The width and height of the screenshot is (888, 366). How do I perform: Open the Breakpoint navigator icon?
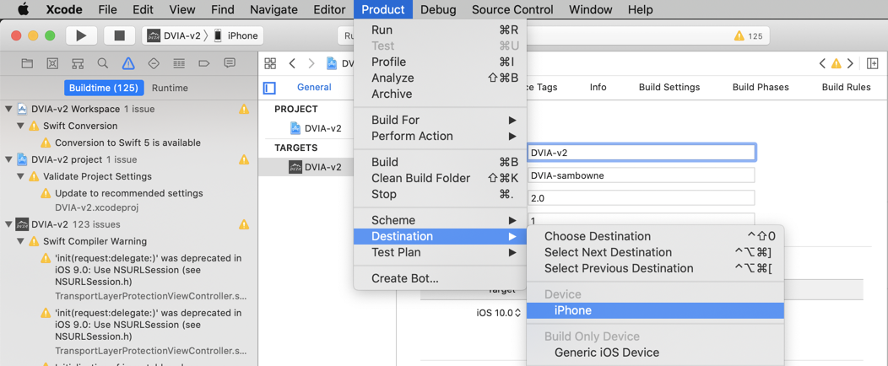(x=204, y=63)
